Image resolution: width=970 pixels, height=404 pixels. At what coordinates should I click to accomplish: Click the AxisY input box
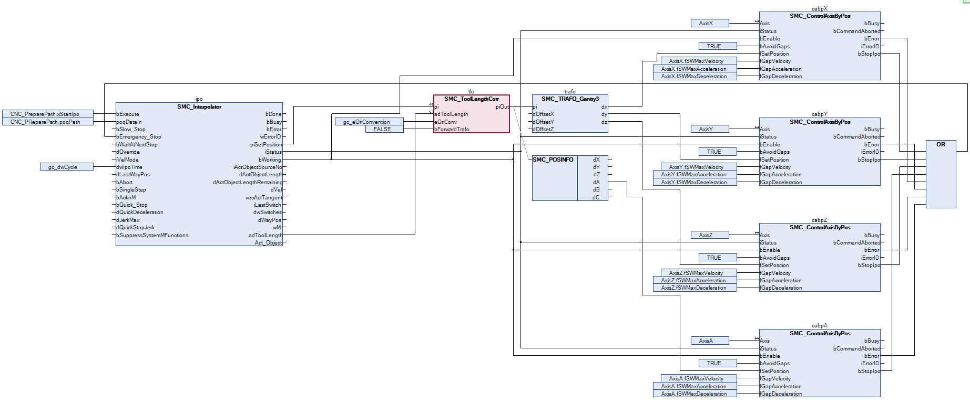710,129
